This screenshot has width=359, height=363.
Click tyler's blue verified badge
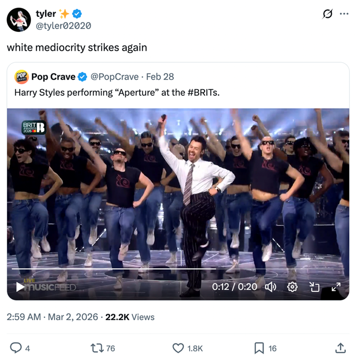[x=76, y=14]
